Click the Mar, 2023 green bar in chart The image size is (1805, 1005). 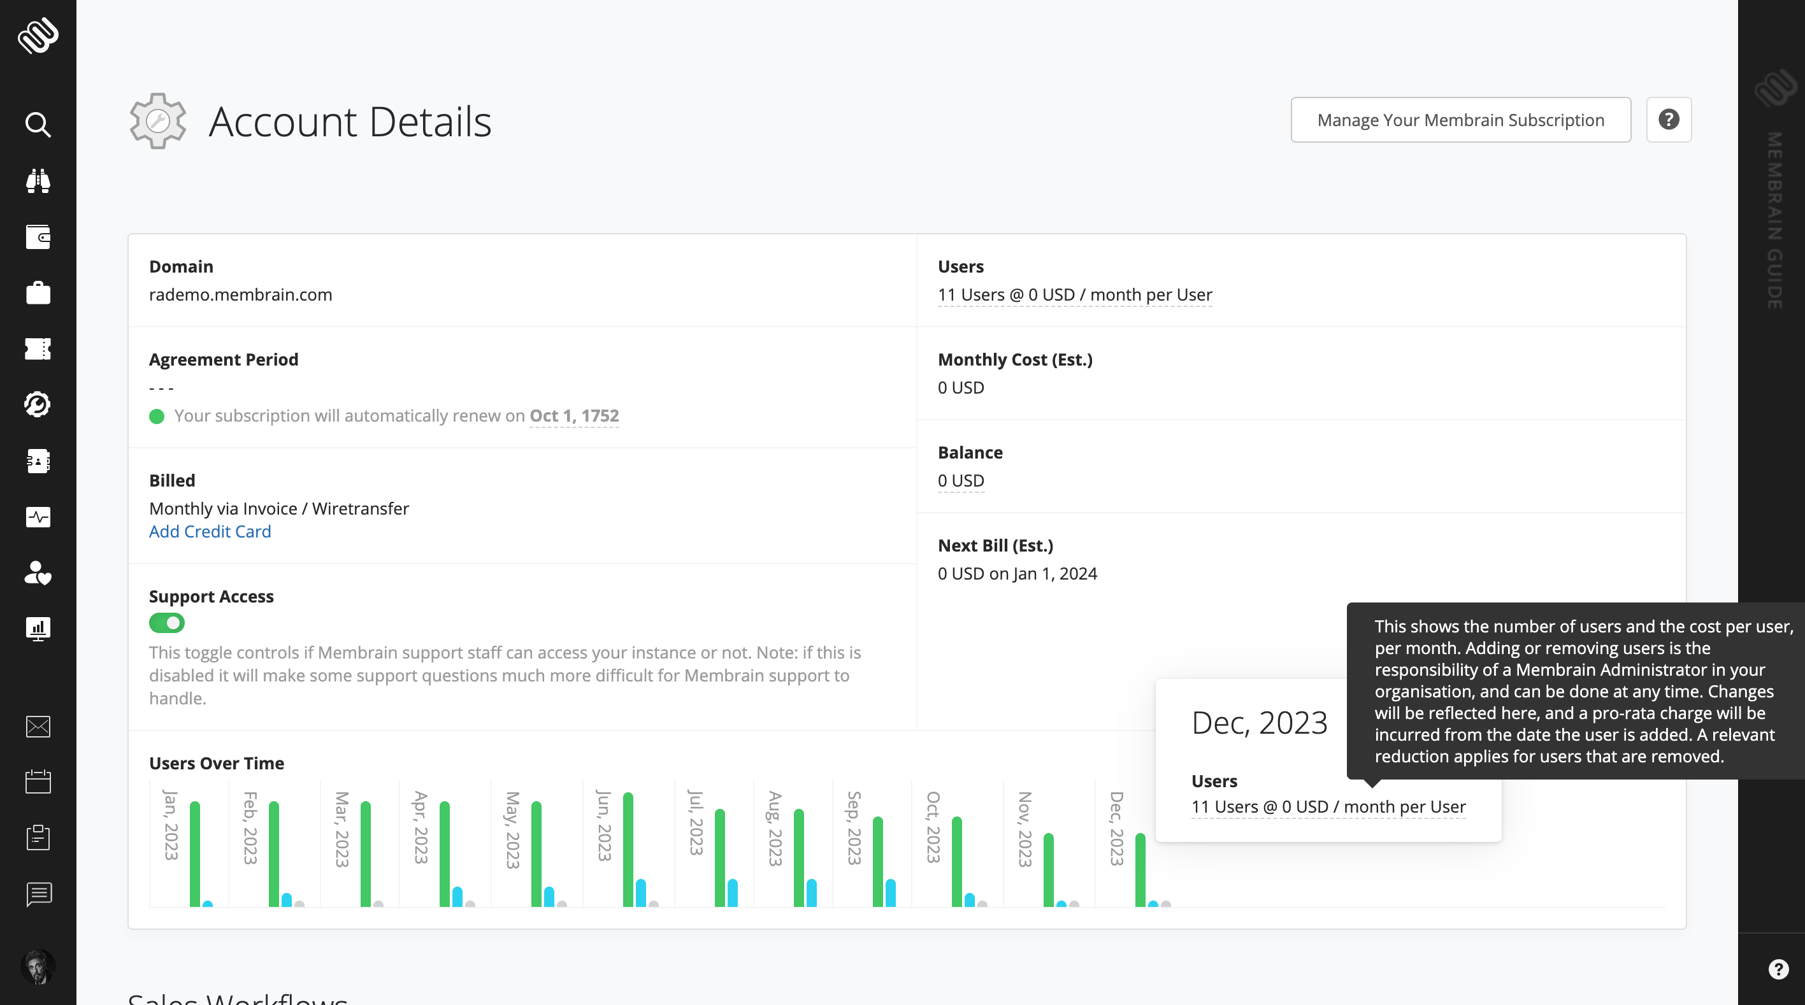(366, 853)
